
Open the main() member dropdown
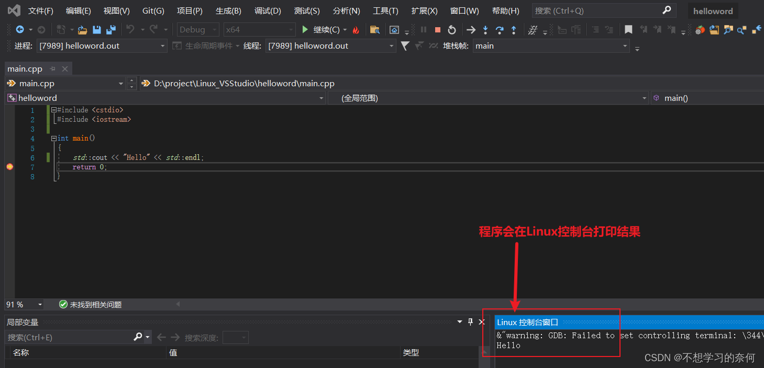[x=707, y=98]
